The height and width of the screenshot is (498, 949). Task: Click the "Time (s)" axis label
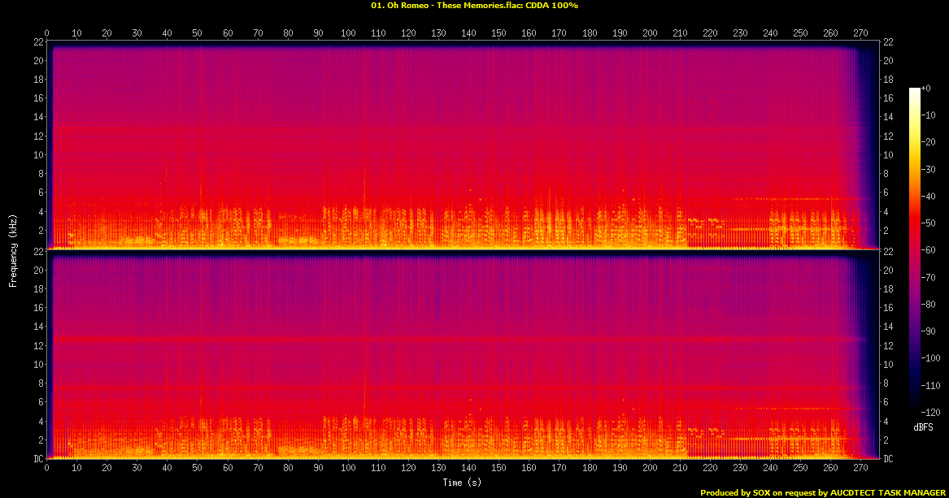click(x=462, y=483)
